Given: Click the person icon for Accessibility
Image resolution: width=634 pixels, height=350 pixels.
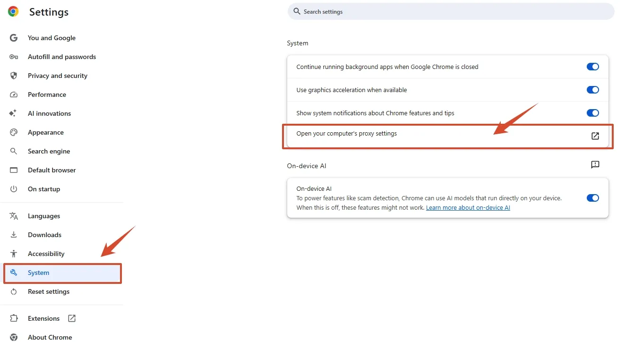Looking at the screenshot, I should 14,254.
